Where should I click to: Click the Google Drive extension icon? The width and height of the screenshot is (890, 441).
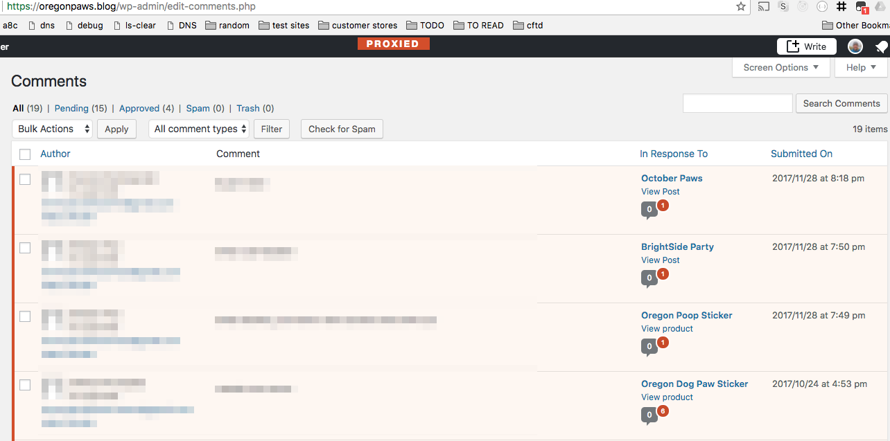tap(881, 6)
